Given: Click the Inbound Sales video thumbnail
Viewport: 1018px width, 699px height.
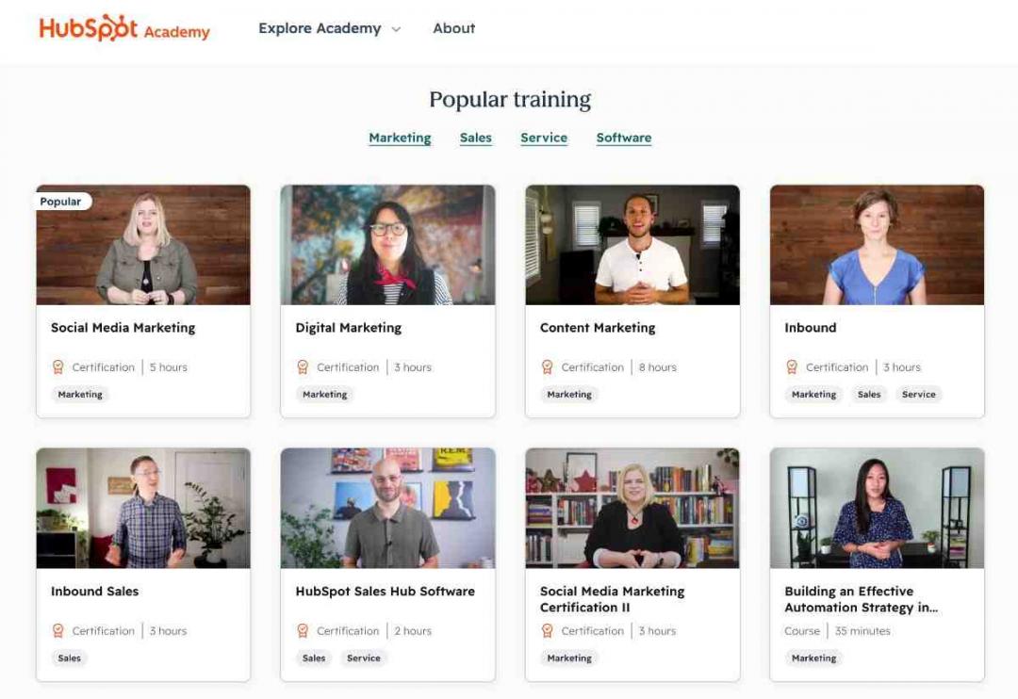Looking at the screenshot, I should (143, 508).
